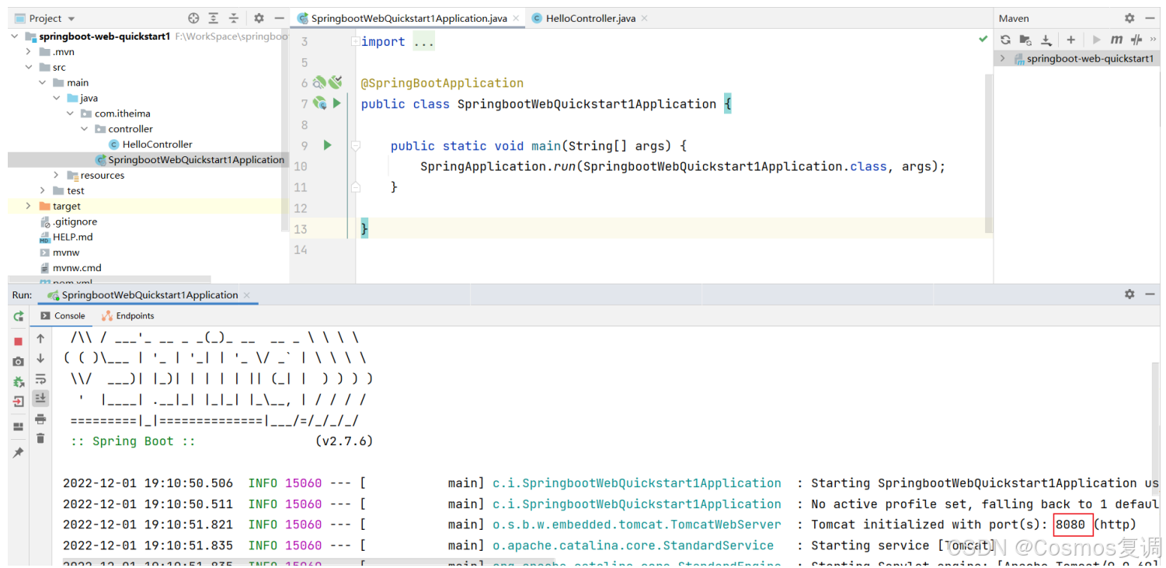Click Download Sources icon in Maven toolbar
The width and height of the screenshot is (1166, 568).
click(1046, 40)
